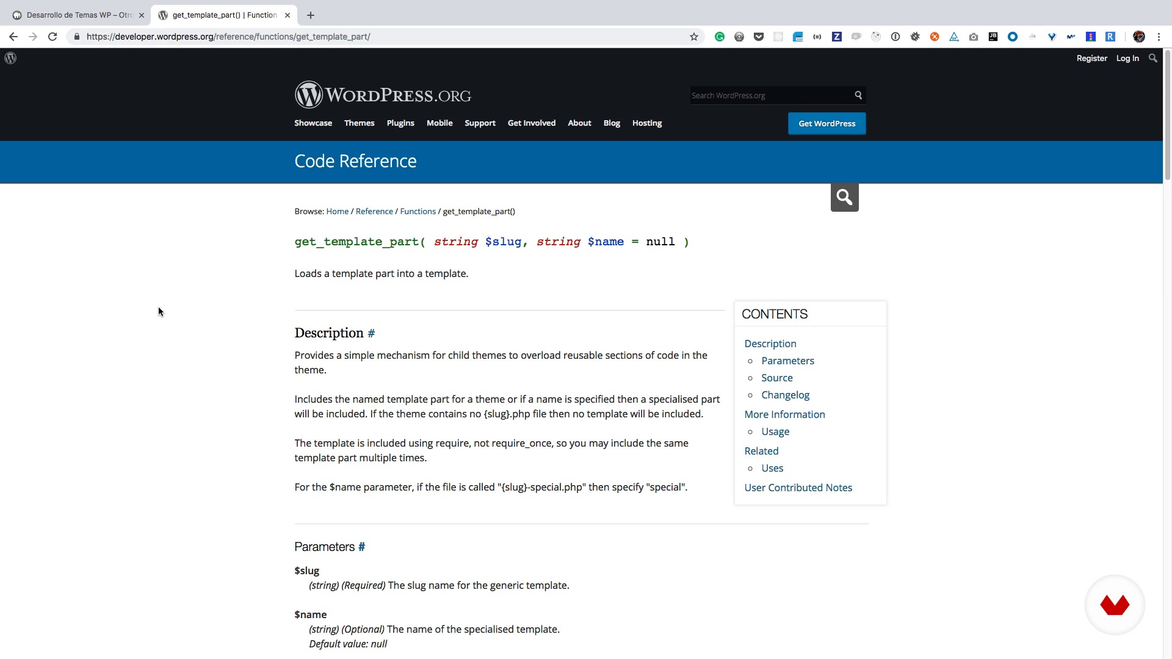Click the dark gear extension icon
Image resolution: width=1172 pixels, height=659 pixels.
(915, 37)
